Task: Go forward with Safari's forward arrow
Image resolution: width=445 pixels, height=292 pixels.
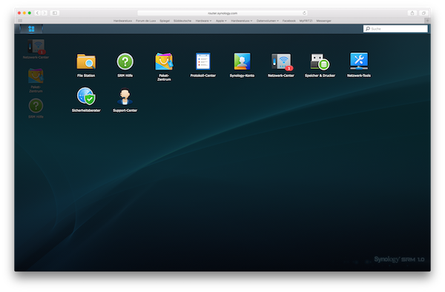Action: point(44,13)
